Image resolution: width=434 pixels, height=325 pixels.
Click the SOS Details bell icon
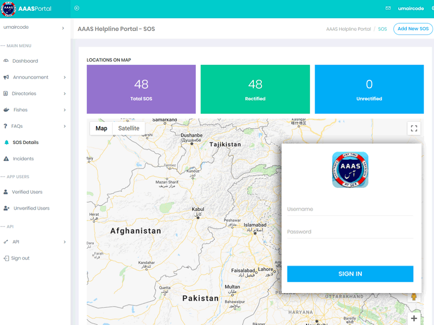coord(7,142)
